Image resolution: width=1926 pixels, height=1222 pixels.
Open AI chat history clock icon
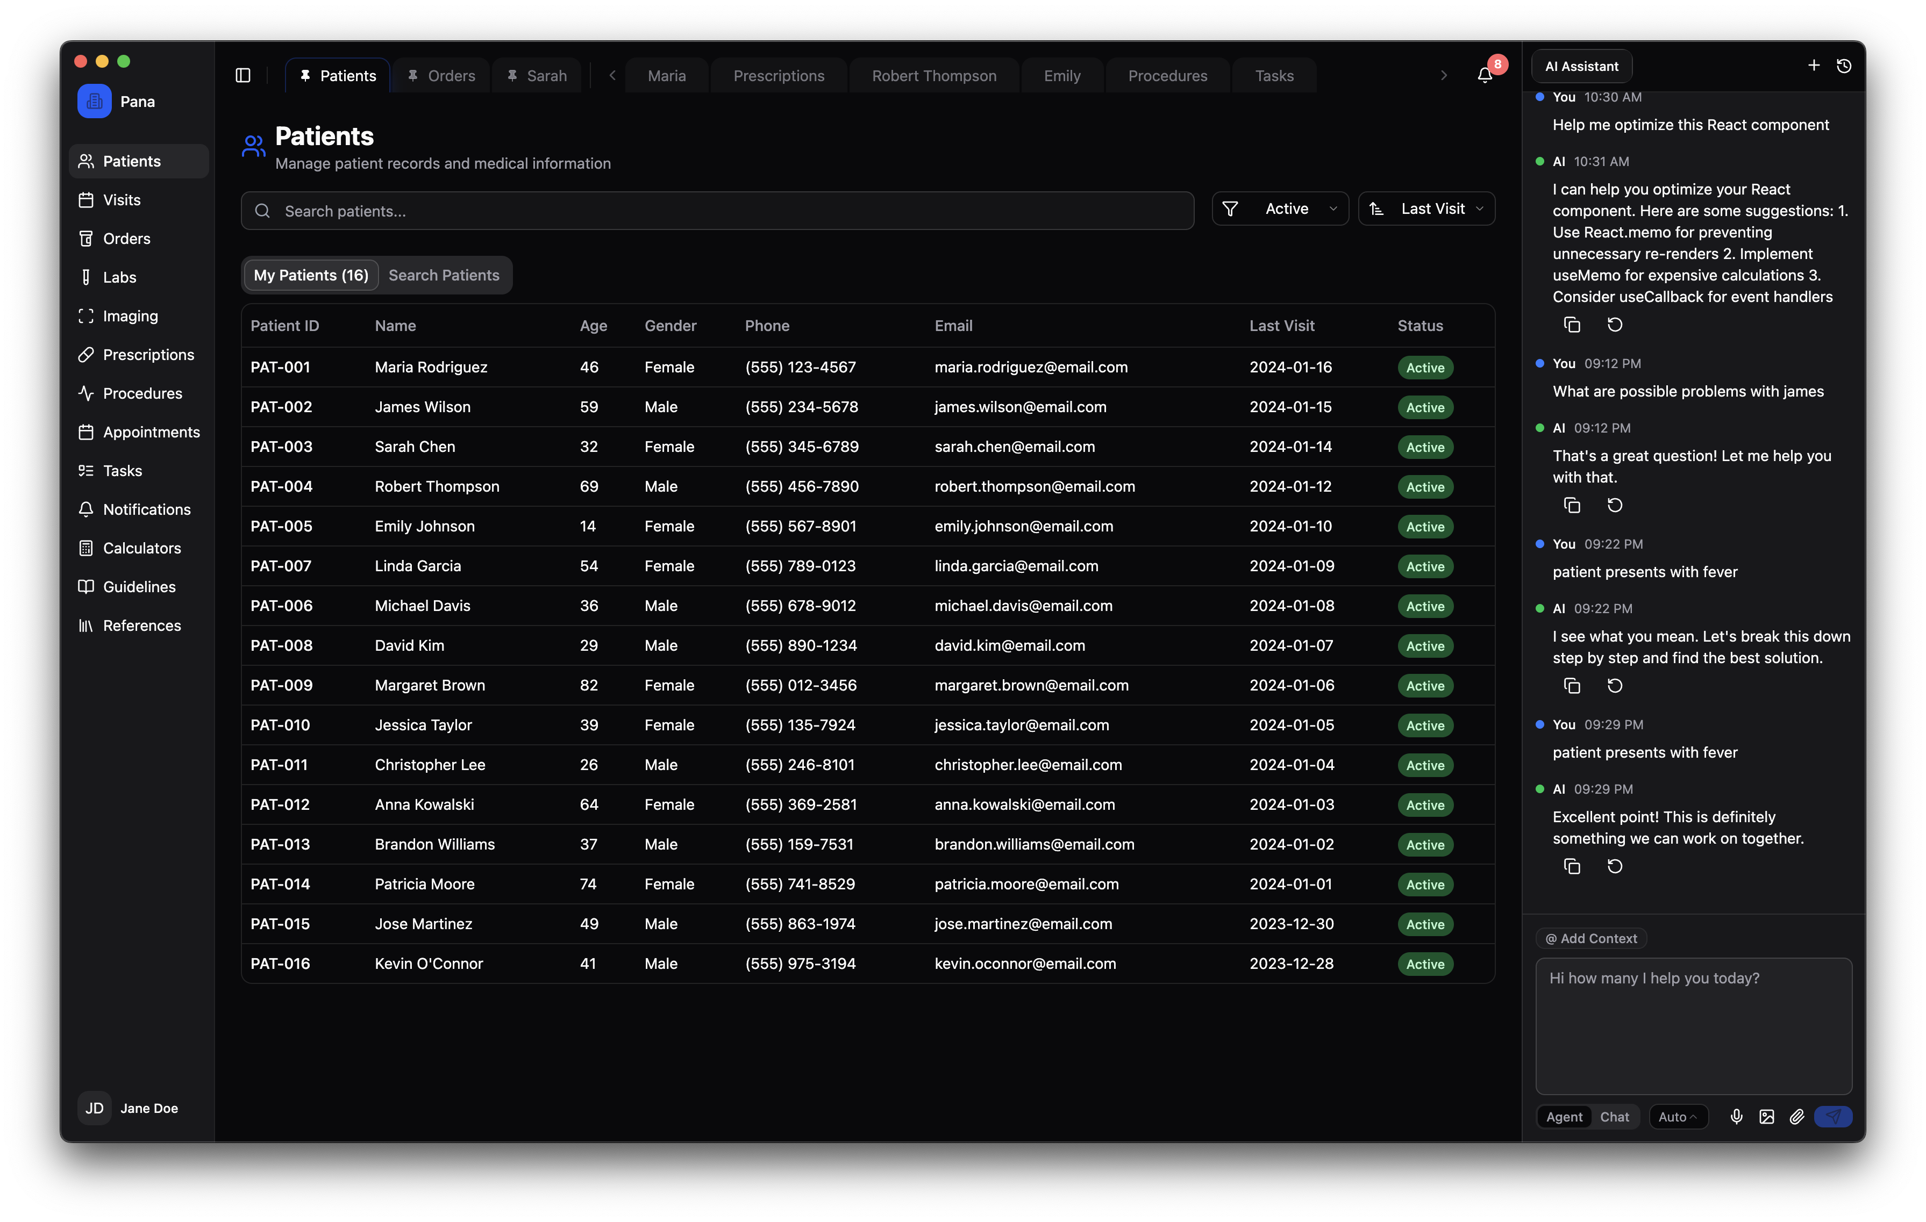(x=1844, y=66)
